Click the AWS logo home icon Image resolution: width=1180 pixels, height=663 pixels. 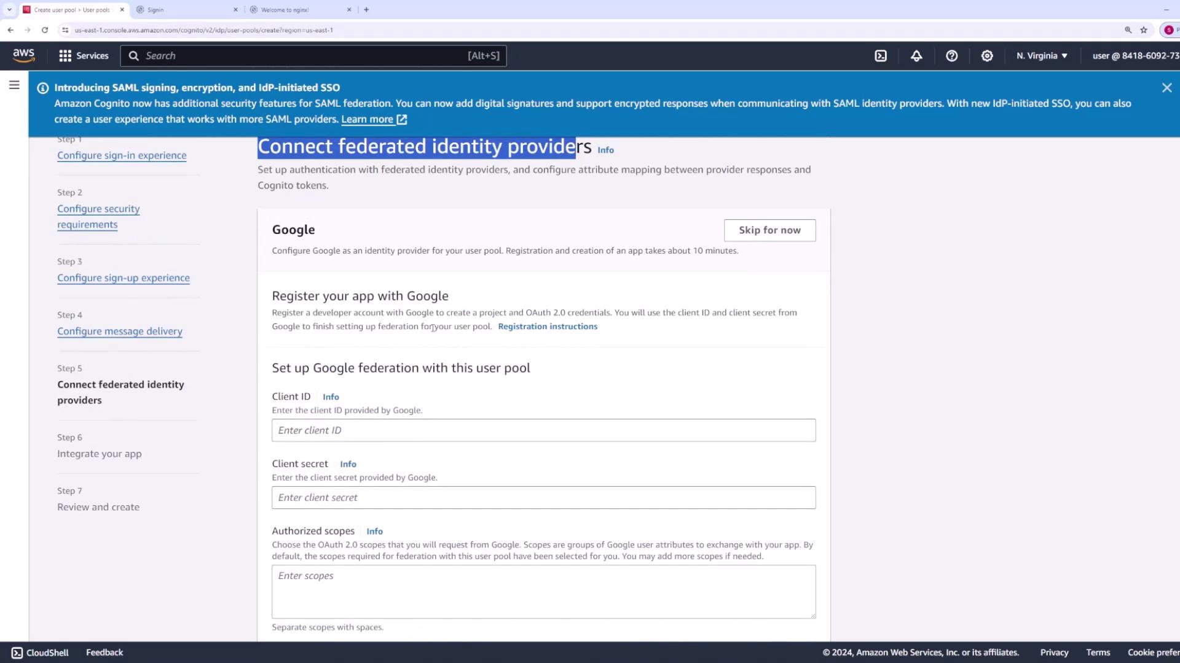coord(24,55)
